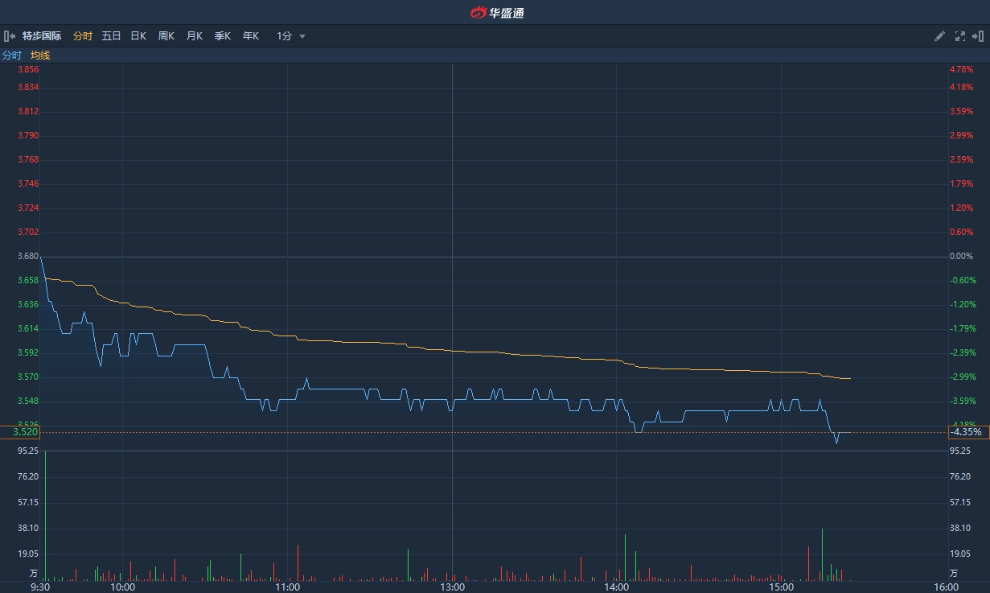Click the 华盛通 logo in title bar
Viewport: 990px width, 593px height.
tap(496, 12)
